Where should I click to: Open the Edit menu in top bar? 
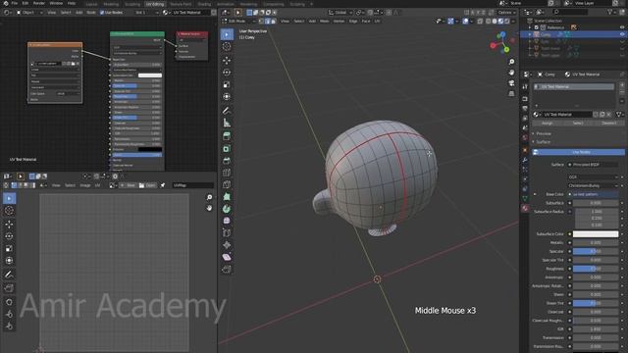pyautogui.click(x=26, y=3)
